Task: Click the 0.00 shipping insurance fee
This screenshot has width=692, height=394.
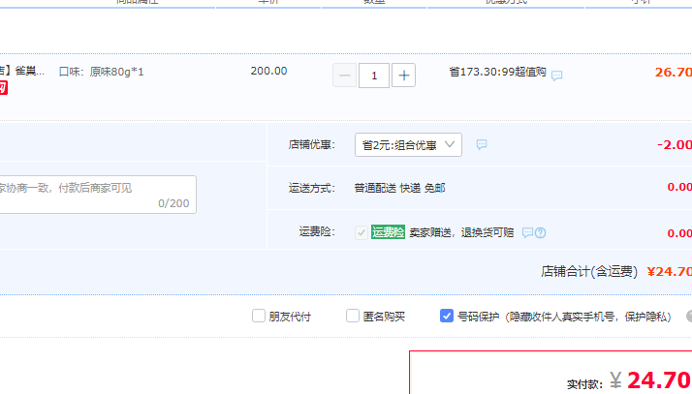Action: tap(679, 233)
